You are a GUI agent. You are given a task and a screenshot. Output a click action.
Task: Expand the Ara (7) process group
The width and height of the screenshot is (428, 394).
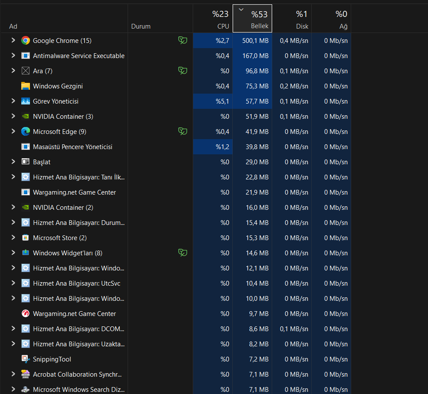click(13, 71)
